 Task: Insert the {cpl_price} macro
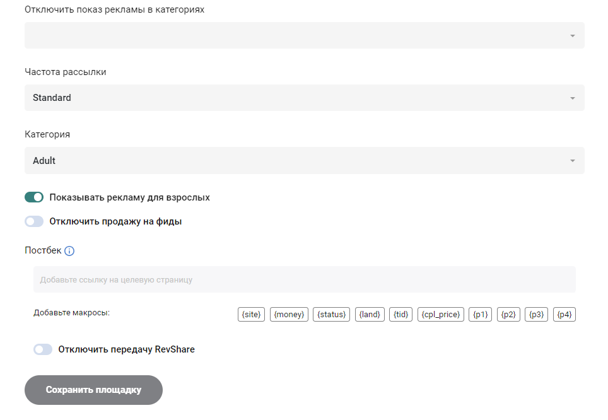pyautogui.click(x=440, y=314)
